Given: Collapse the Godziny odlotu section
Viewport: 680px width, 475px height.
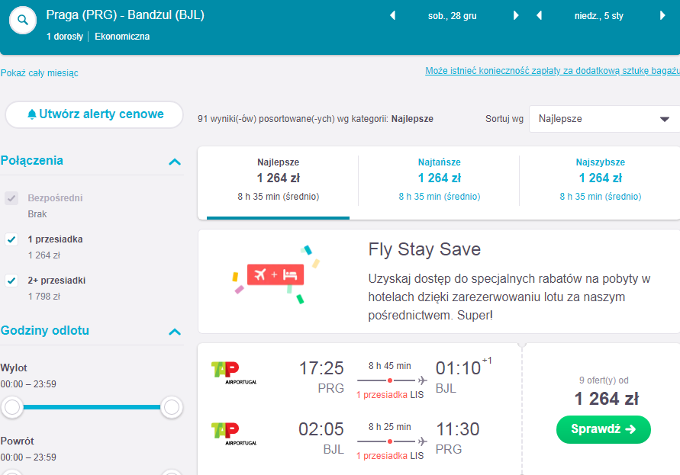Looking at the screenshot, I should click(174, 332).
